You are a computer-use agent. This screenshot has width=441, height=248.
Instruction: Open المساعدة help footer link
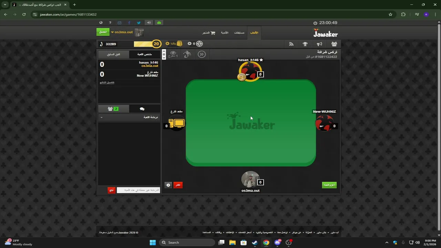point(207,232)
